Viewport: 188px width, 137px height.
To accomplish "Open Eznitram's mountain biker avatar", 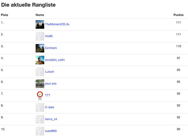I will point(40,48).
